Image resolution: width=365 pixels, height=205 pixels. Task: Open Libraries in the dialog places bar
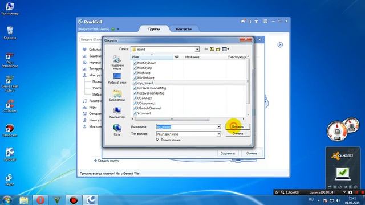(117, 95)
